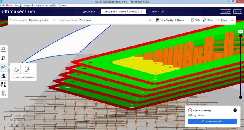Select the Move tool in left toolbar

point(3,50)
